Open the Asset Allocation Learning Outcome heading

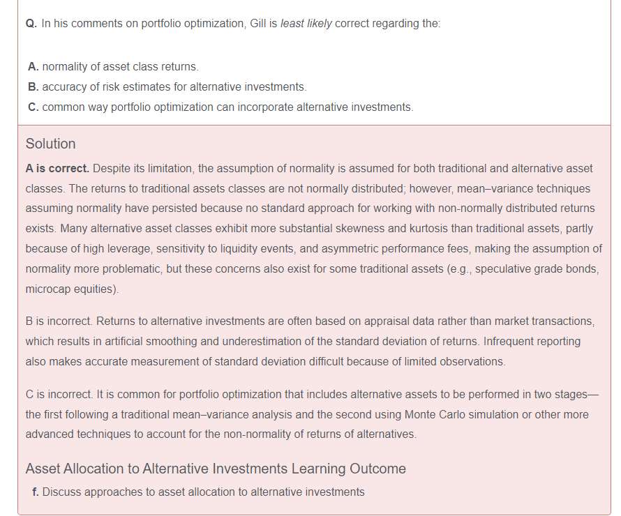click(216, 469)
